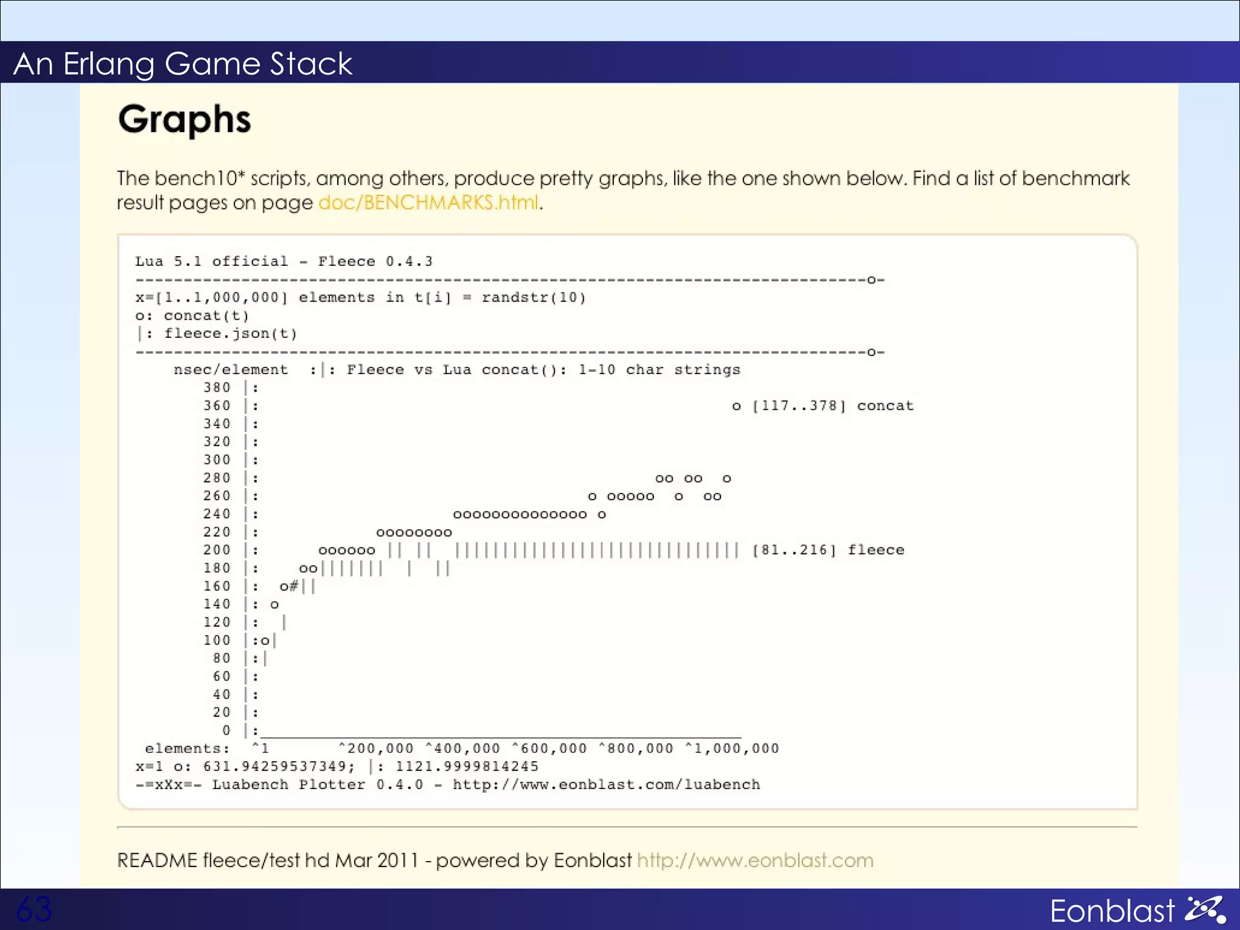Screen dimensions: 1240x930
Task: Click the '^600,000' x-axis tick
Action: pos(549,748)
